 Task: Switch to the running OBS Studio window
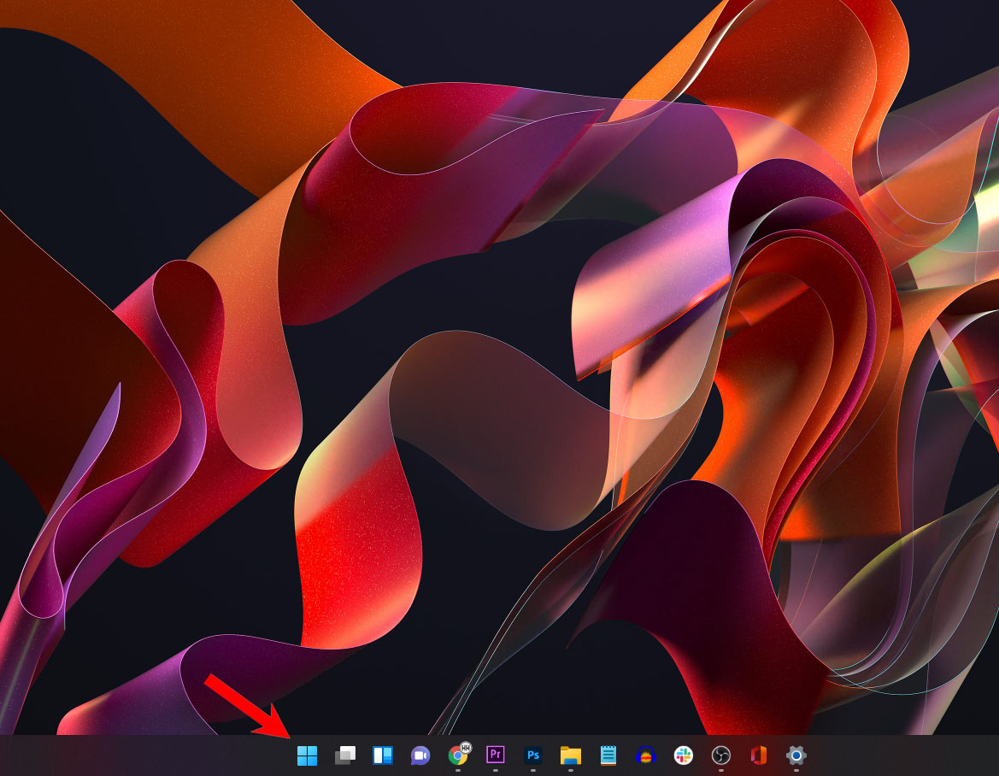pos(720,755)
